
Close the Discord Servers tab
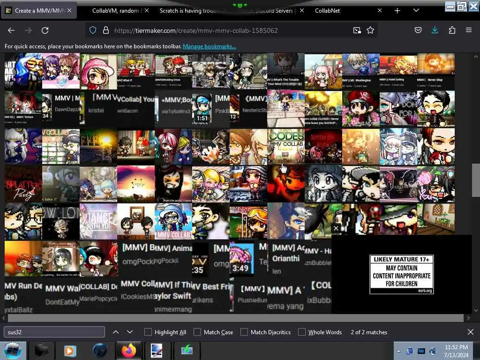coord(302,11)
